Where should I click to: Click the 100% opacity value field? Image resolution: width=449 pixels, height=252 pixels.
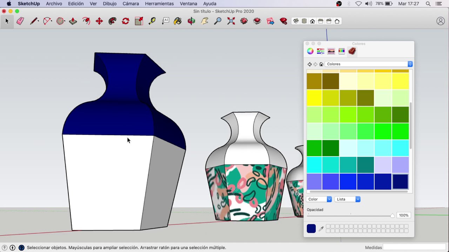[403, 215]
